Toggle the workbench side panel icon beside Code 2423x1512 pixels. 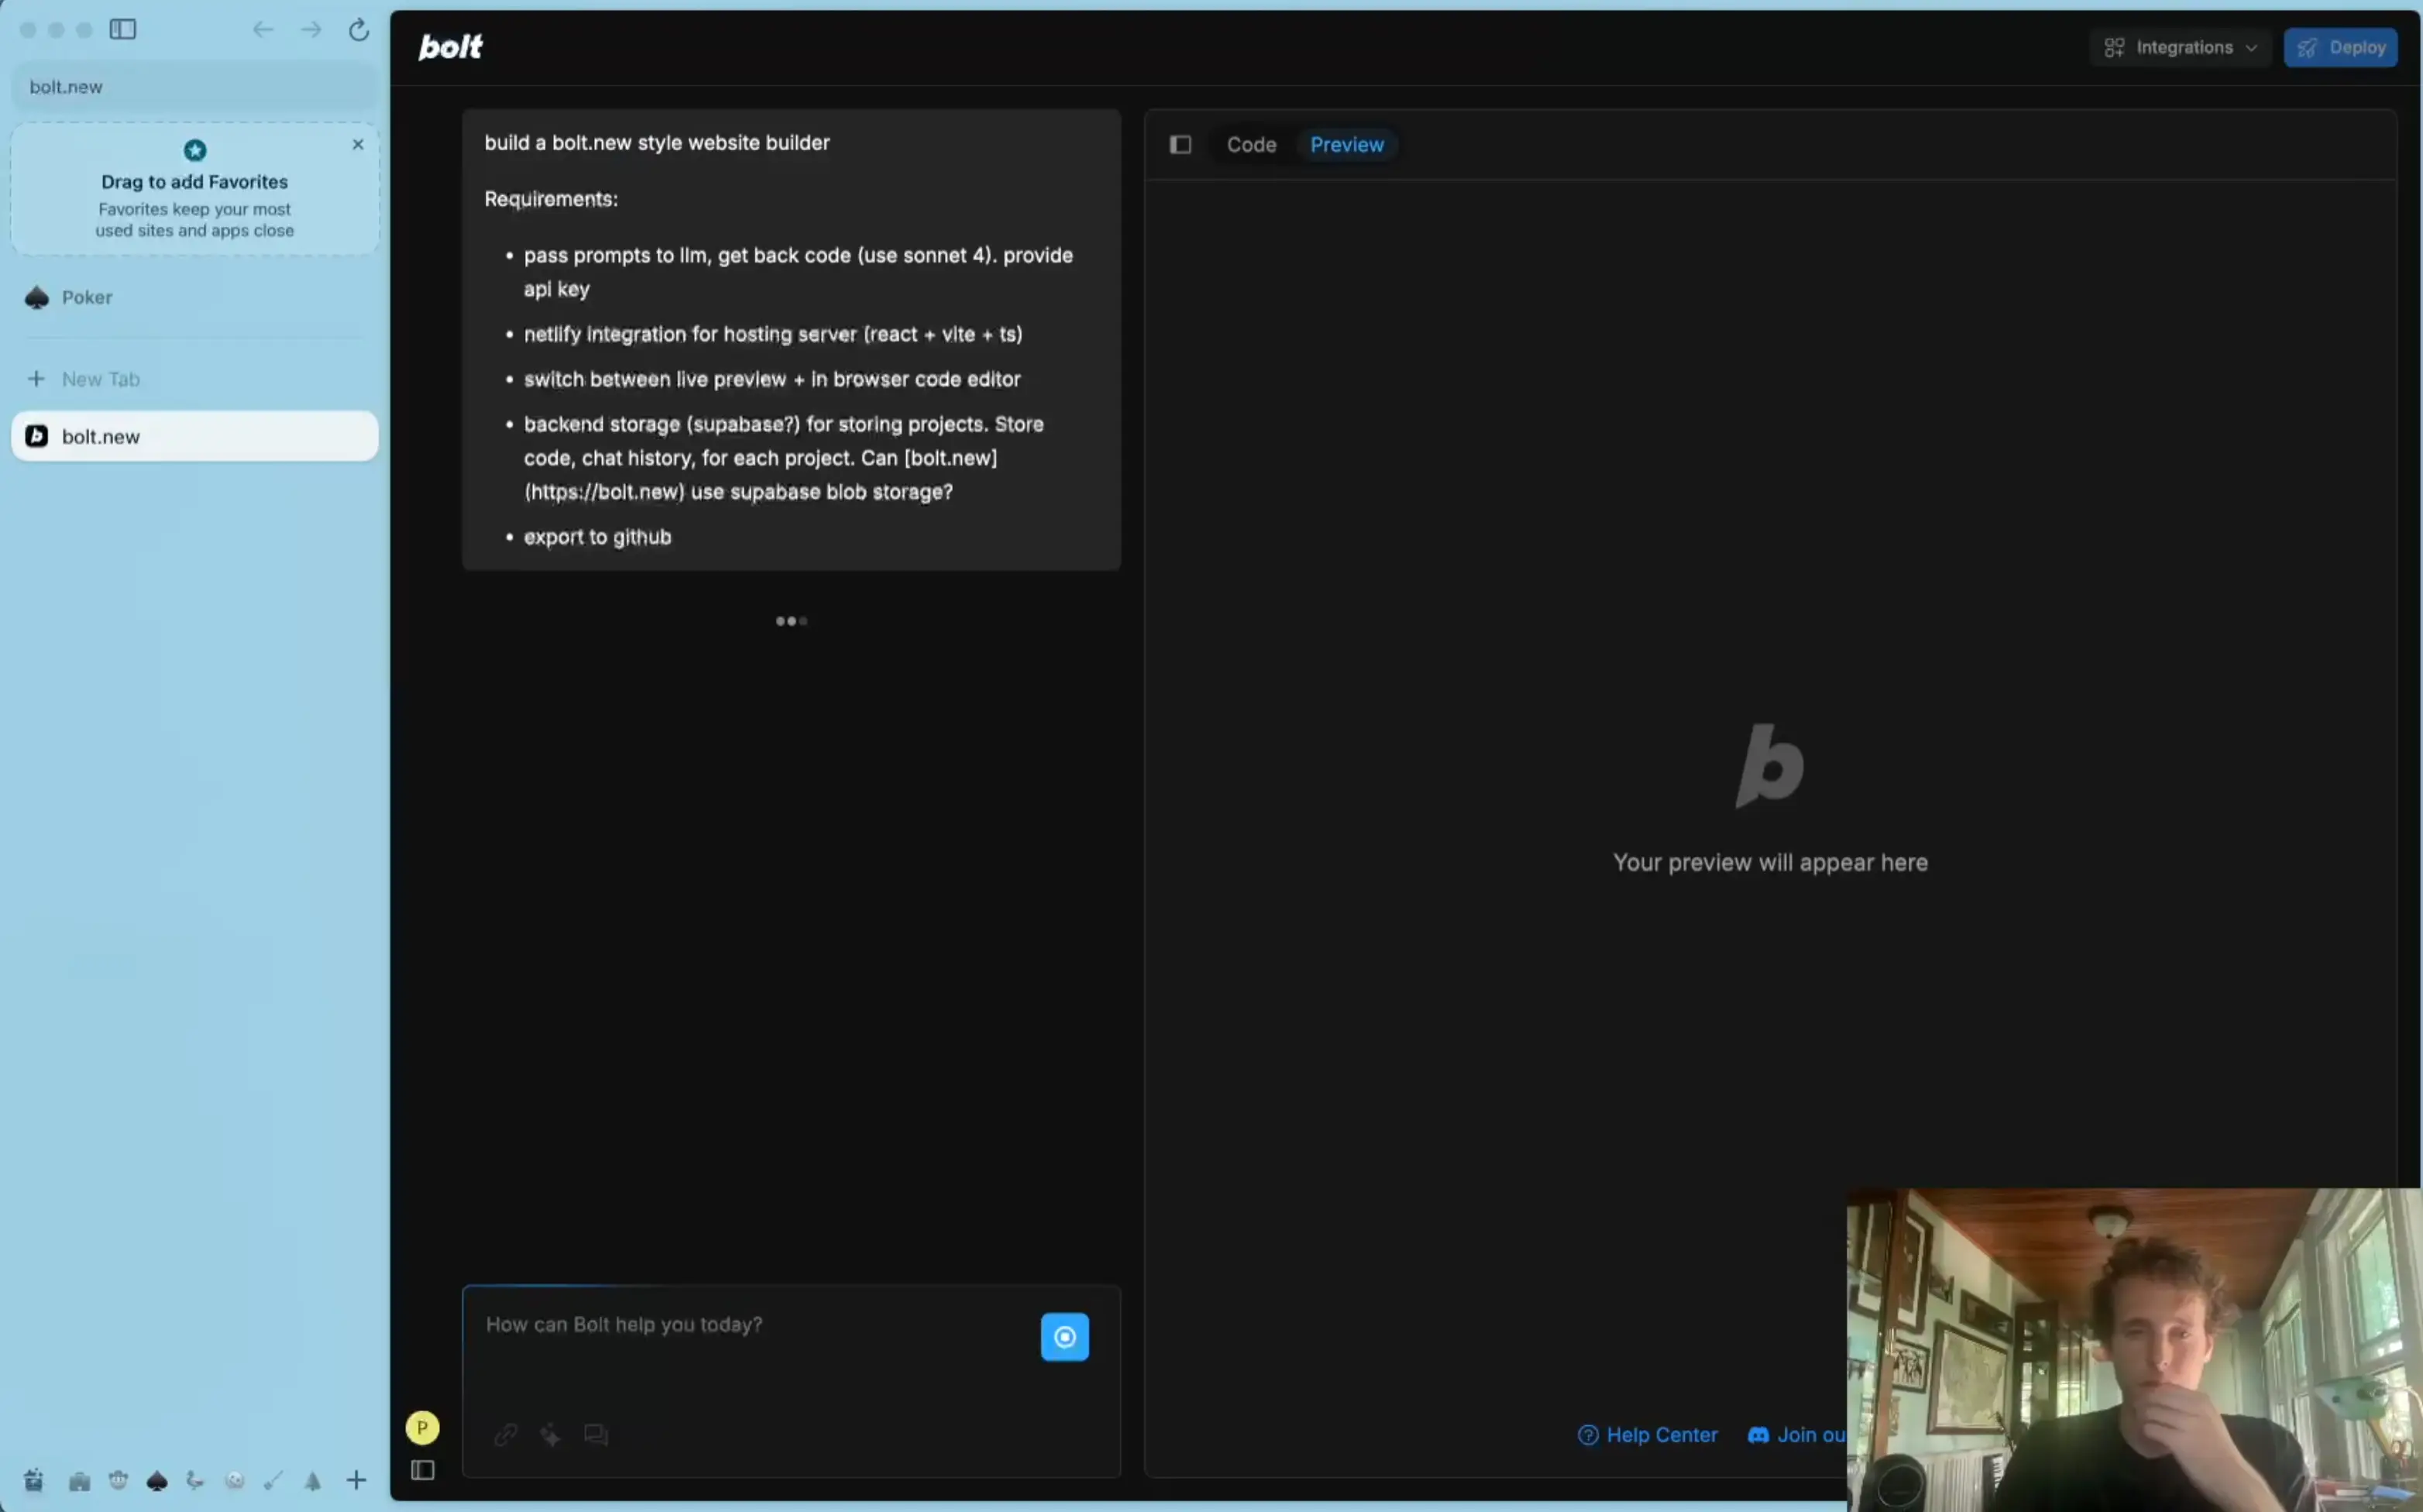point(1180,145)
